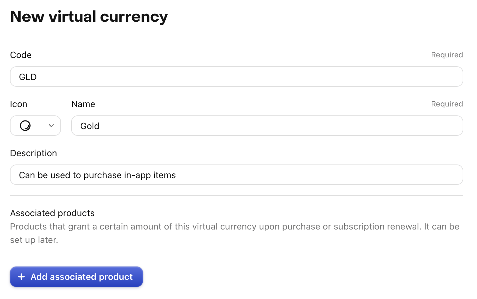
Task: Open the Icon picker combo box
Action: 35,126
